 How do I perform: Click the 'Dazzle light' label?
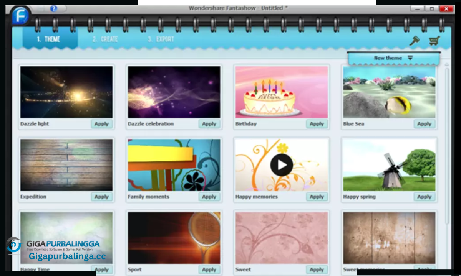(35, 124)
